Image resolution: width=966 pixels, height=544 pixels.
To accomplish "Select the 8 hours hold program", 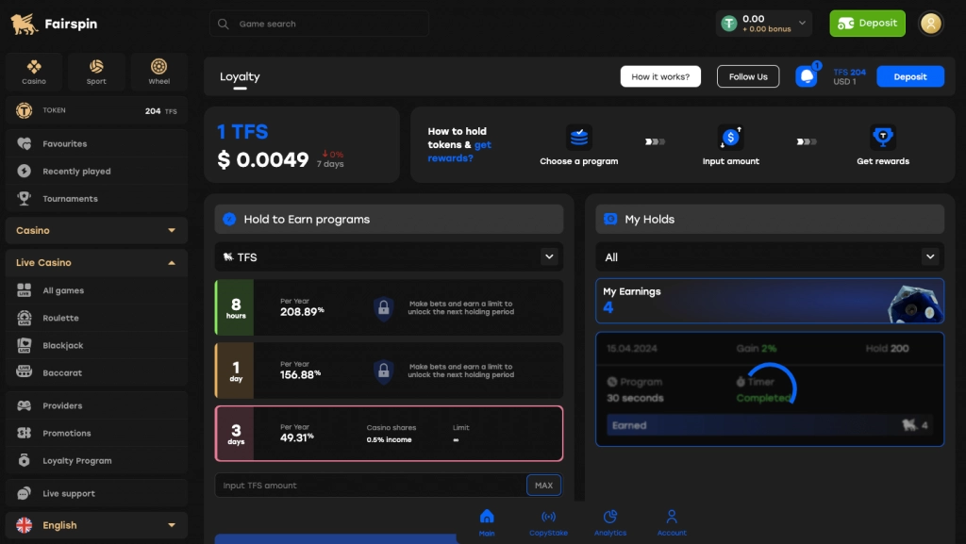I will (389, 307).
